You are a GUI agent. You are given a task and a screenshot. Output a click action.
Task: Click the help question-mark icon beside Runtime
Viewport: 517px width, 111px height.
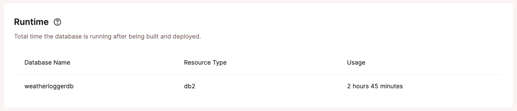coord(57,22)
